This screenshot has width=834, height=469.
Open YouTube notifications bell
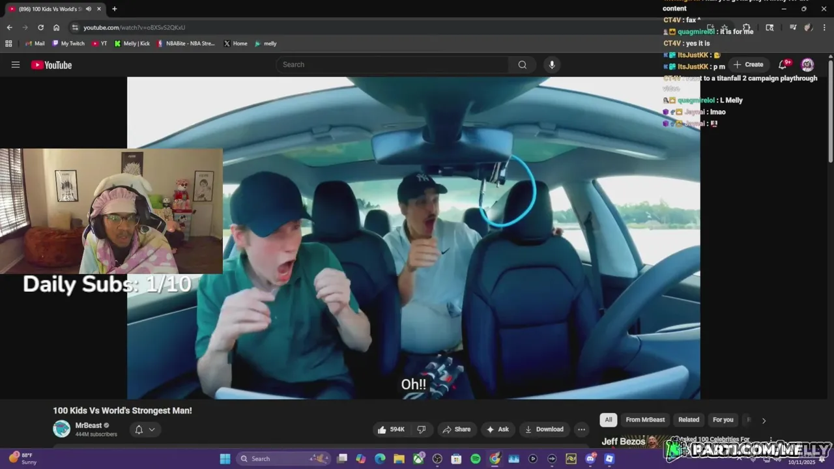tap(784, 64)
